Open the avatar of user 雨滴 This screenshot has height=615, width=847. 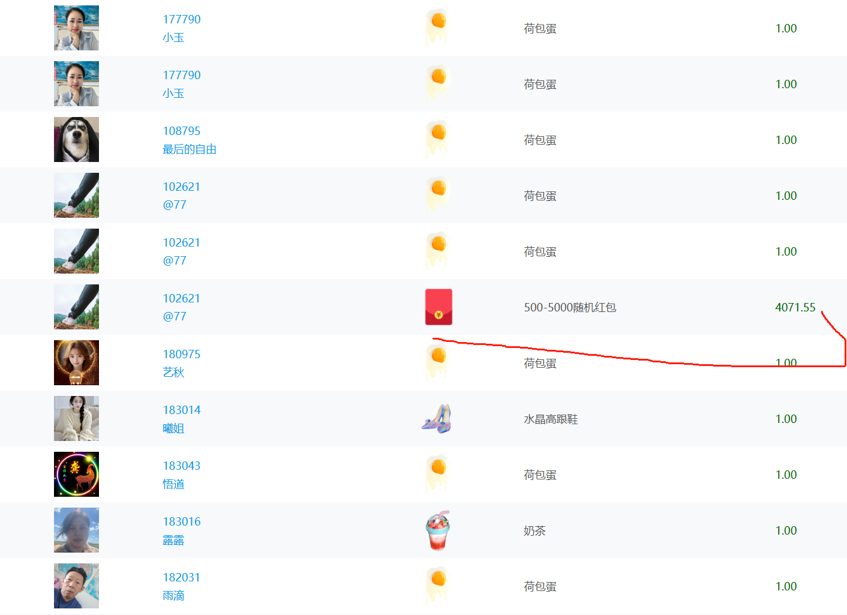pos(76,586)
